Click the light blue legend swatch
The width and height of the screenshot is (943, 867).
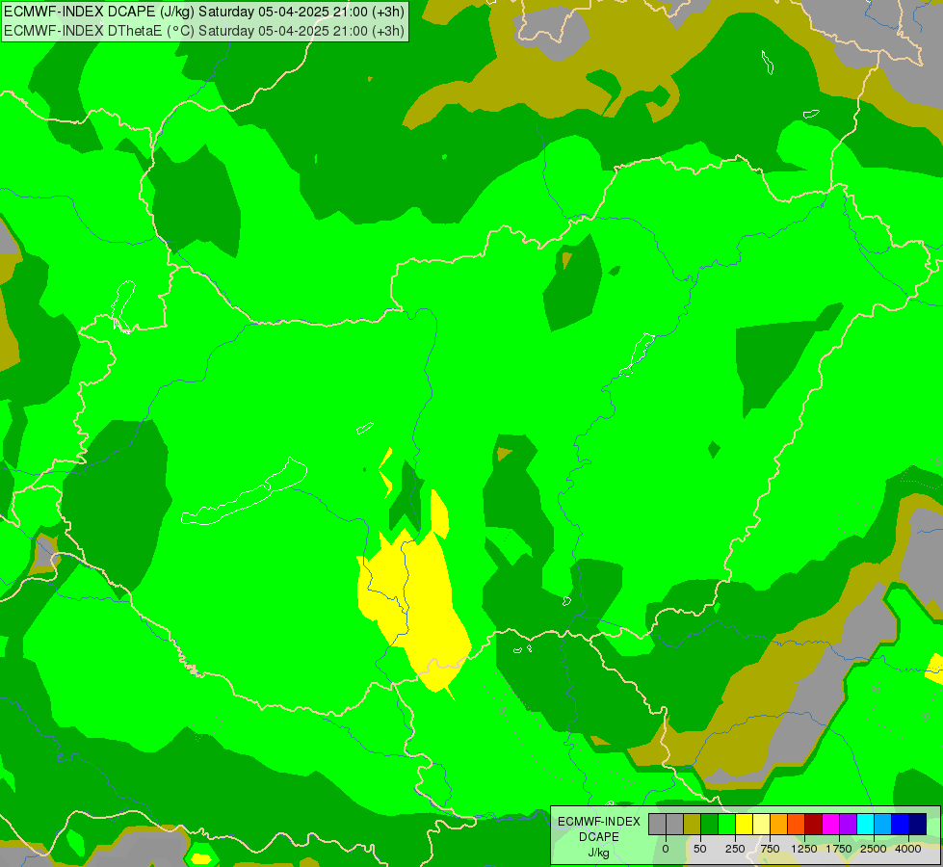pyautogui.click(x=883, y=825)
